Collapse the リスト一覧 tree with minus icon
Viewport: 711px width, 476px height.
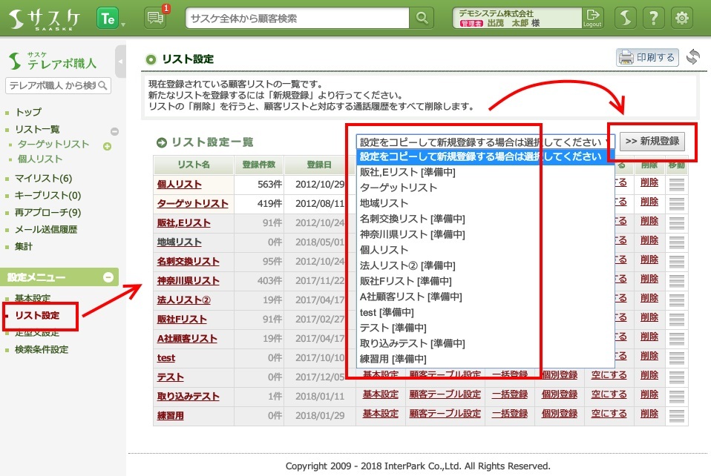[x=114, y=131]
